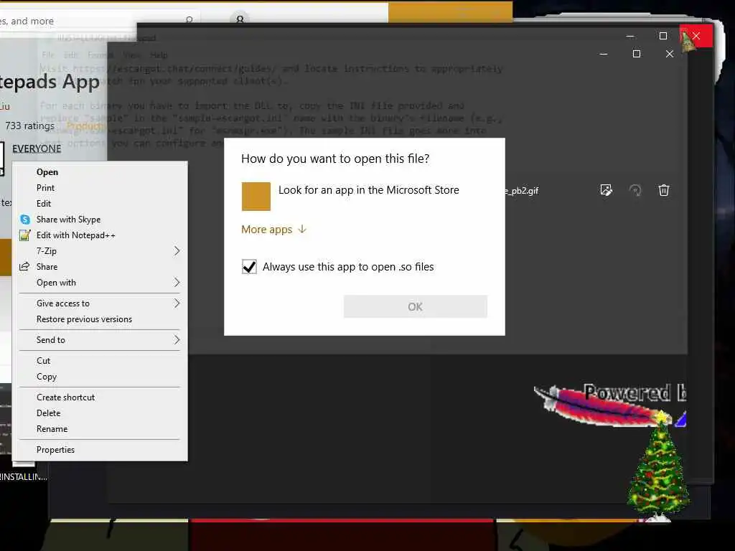735x551 pixels.
Task: Click 'Look for an app in the Microsoft Store'
Action: tap(368, 190)
